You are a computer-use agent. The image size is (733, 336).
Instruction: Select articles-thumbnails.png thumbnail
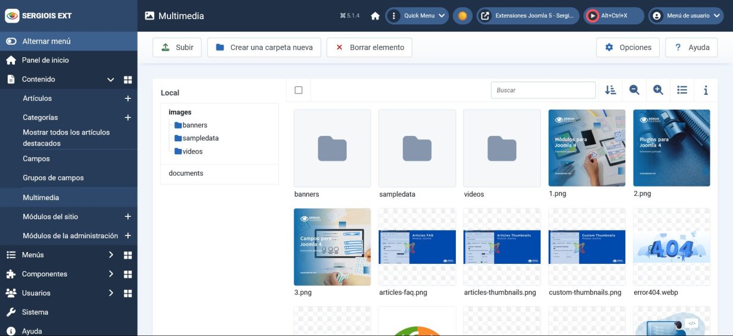point(502,247)
